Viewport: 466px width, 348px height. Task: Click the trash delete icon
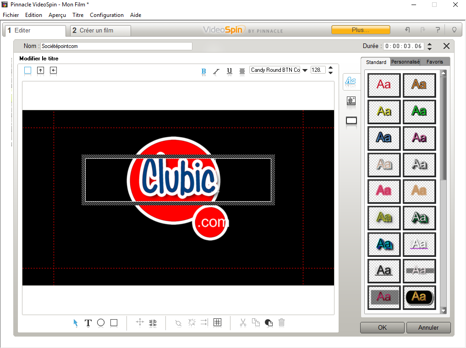pyautogui.click(x=282, y=322)
